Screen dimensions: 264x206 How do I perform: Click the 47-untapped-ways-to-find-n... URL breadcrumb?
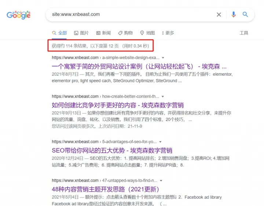104,181
